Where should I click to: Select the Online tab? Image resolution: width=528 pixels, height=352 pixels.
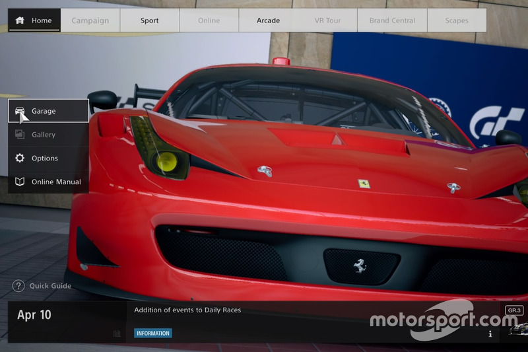209,20
